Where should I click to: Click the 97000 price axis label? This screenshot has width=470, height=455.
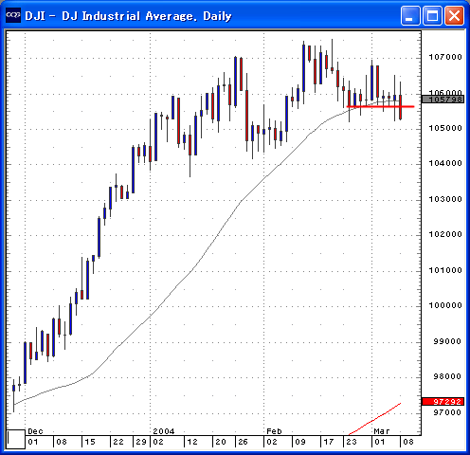click(447, 412)
